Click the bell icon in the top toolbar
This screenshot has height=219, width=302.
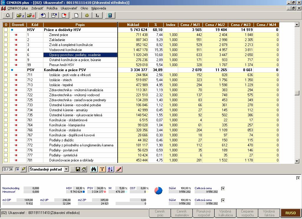(8, 15)
